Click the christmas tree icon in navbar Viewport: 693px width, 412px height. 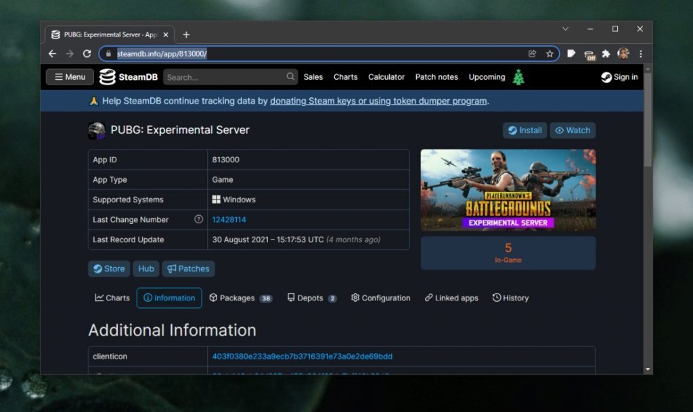(x=518, y=76)
